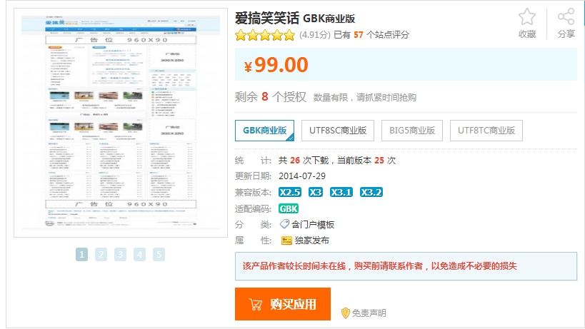
Task: Click the share icon (分享)
Action: 566,16
